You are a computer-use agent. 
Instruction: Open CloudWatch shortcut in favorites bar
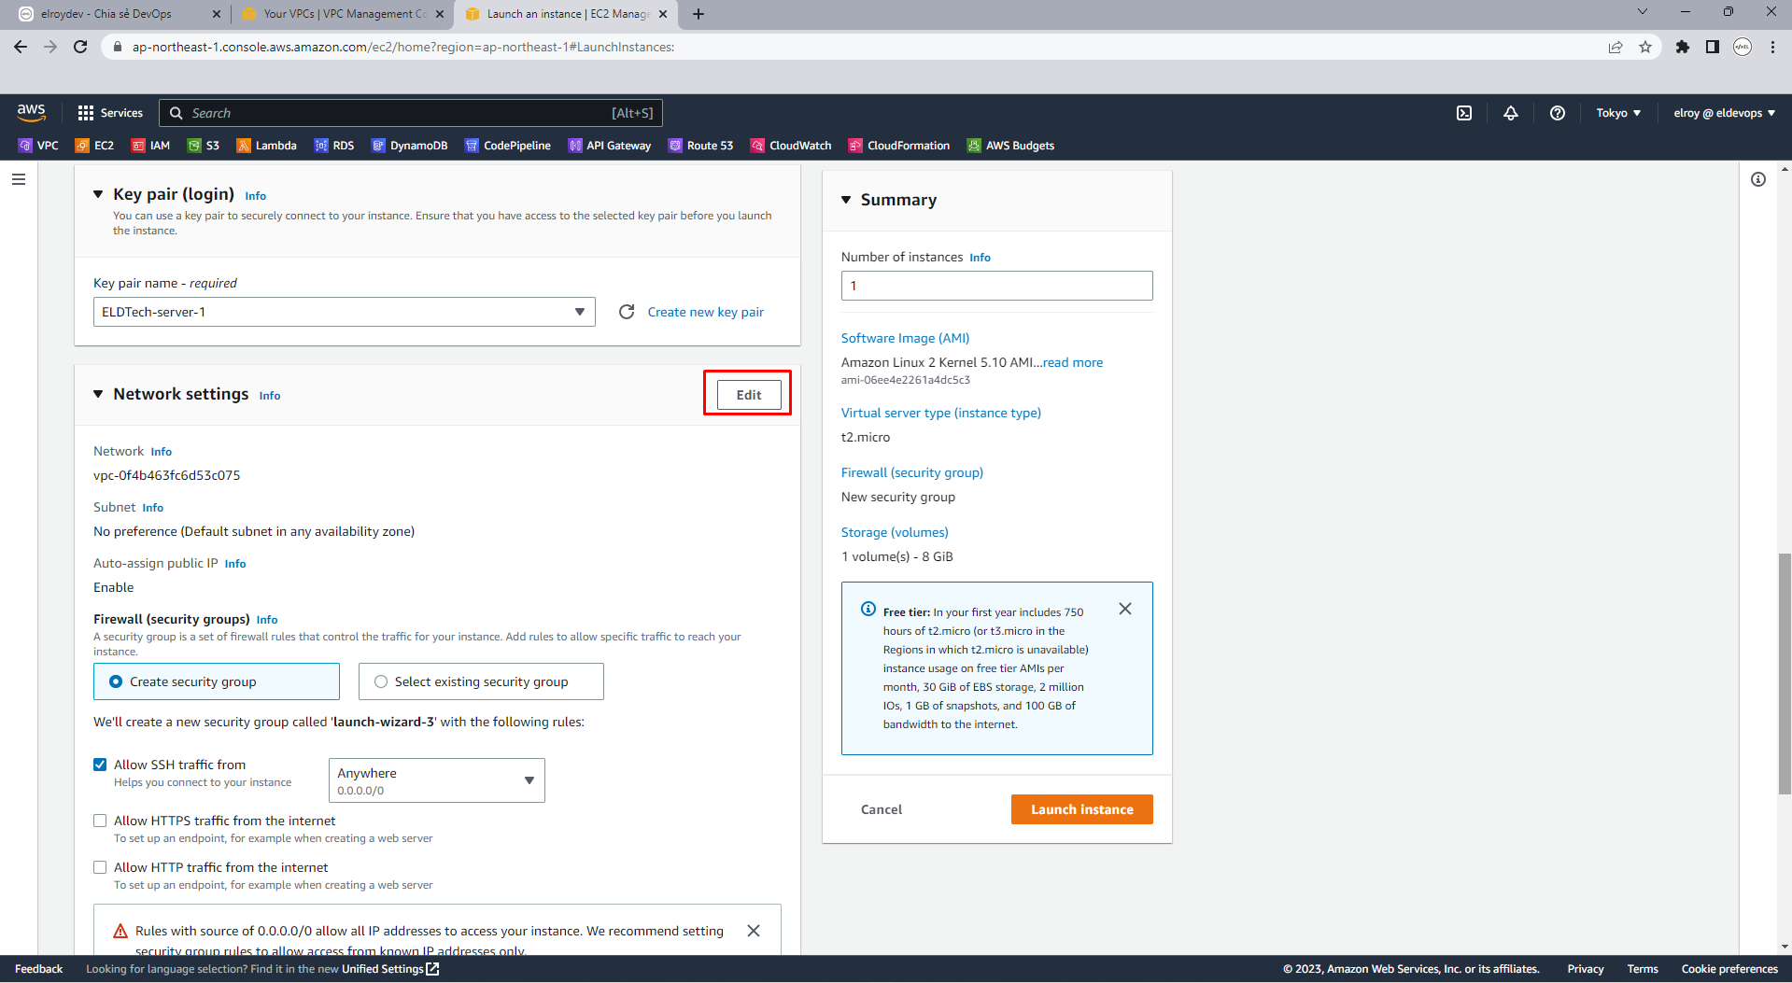[x=791, y=146]
